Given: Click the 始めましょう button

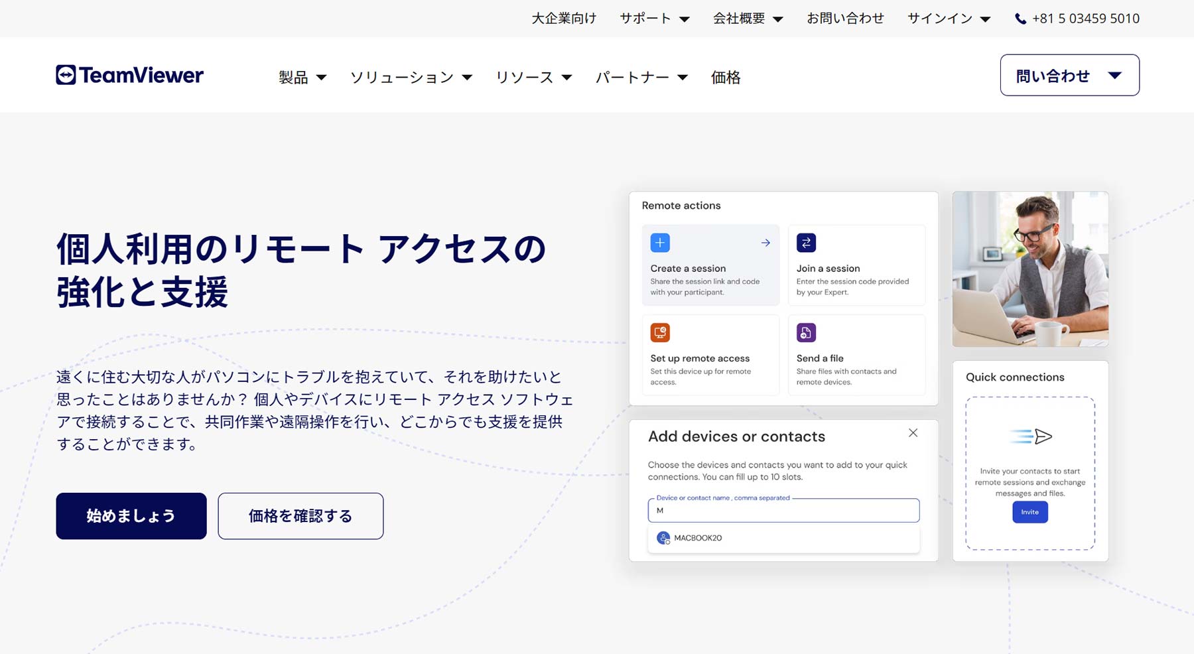Looking at the screenshot, I should click(x=131, y=516).
